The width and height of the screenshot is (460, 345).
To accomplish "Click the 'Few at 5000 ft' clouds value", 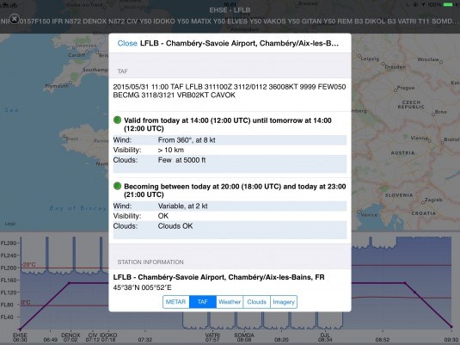I will pos(181,160).
